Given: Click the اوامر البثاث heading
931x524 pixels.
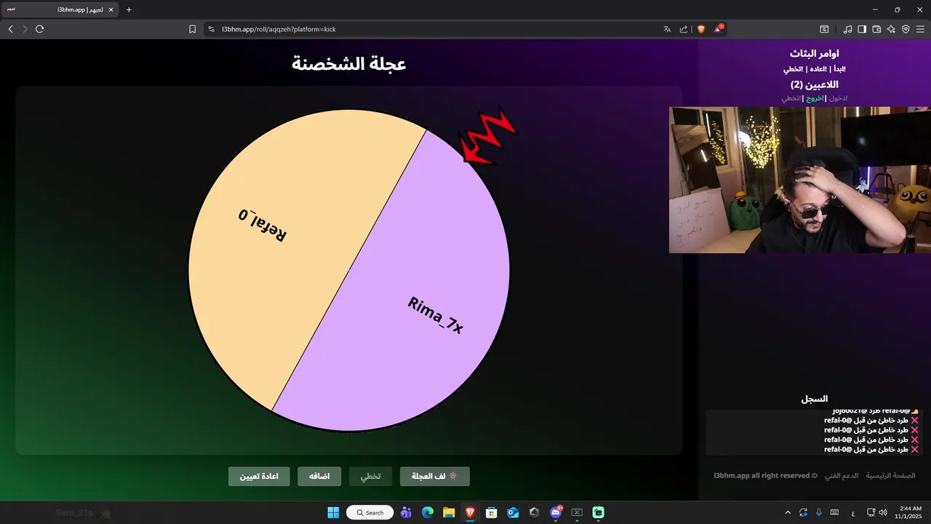Looking at the screenshot, I should pyautogui.click(x=815, y=54).
